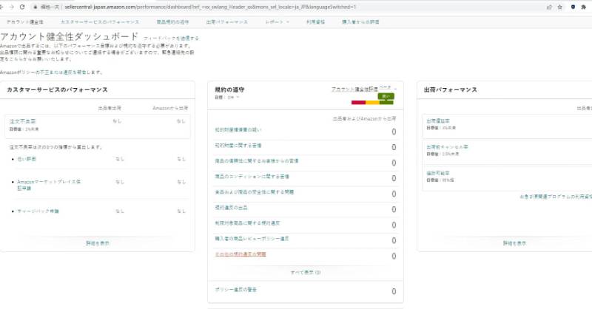Image resolution: width=592 pixels, height=309 pixels.
Task: Click the sellercentral-japan URL in the address bar
Action: click(x=210, y=7)
